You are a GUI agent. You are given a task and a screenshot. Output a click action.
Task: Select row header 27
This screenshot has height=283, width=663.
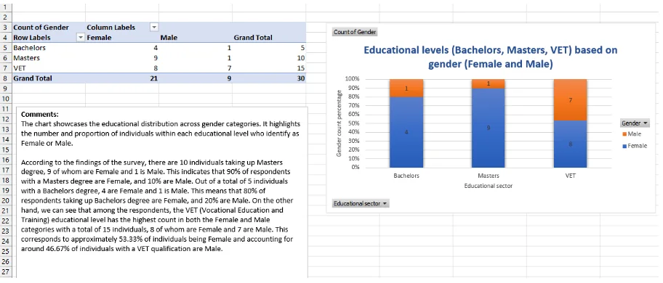coord(6,272)
